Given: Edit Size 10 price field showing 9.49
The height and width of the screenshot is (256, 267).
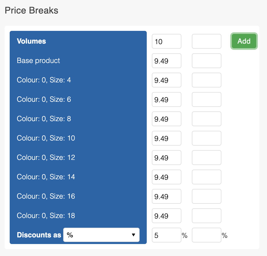Looking at the screenshot, I should click(x=166, y=138).
